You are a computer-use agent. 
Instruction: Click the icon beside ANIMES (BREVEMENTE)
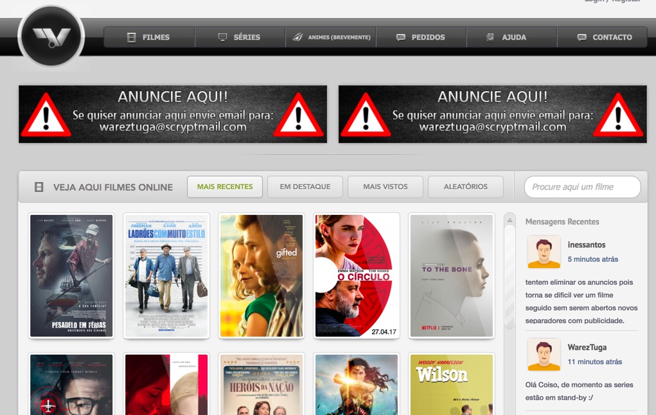pyautogui.click(x=297, y=37)
